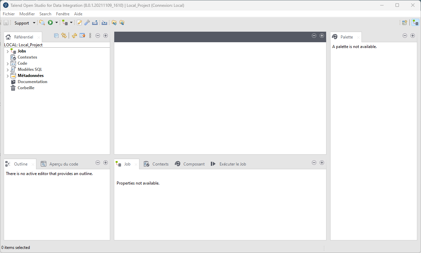The image size is (421, 253).
Task: Maximize the editor area
Action: coord(322,35)
